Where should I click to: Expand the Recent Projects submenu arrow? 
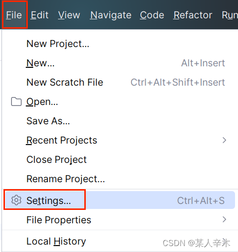tap(224, 140)
